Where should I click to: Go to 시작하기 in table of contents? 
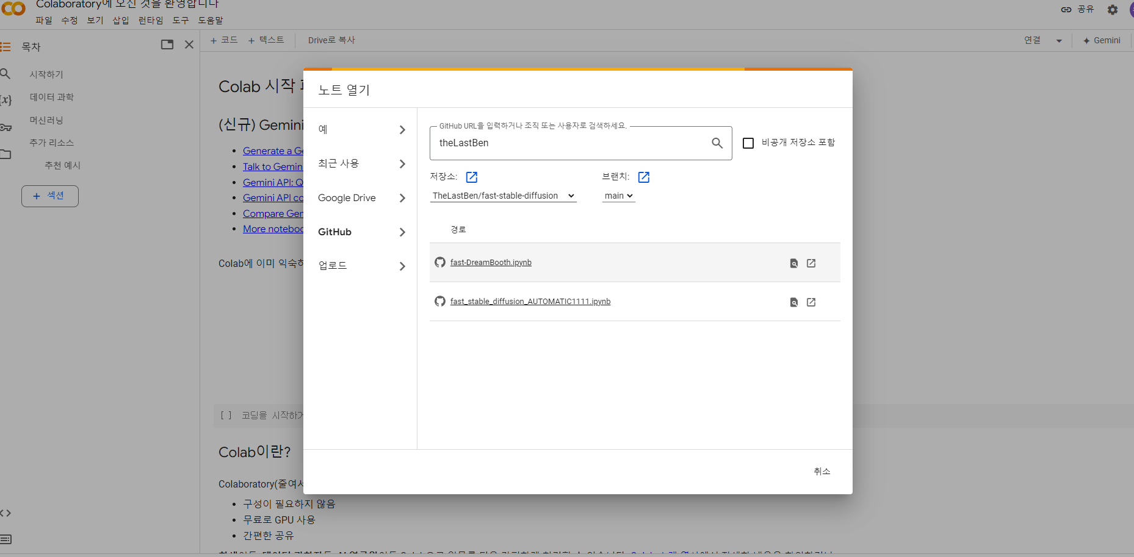[46, 74]
